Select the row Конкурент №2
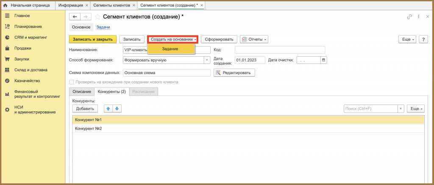The image size is (434, 185). 248,128
